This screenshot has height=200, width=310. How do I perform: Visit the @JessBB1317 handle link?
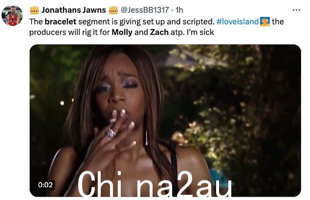pyautogui.click(x=145, y=10)
